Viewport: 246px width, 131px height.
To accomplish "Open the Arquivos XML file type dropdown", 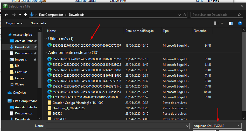I will tap(217, 126).
